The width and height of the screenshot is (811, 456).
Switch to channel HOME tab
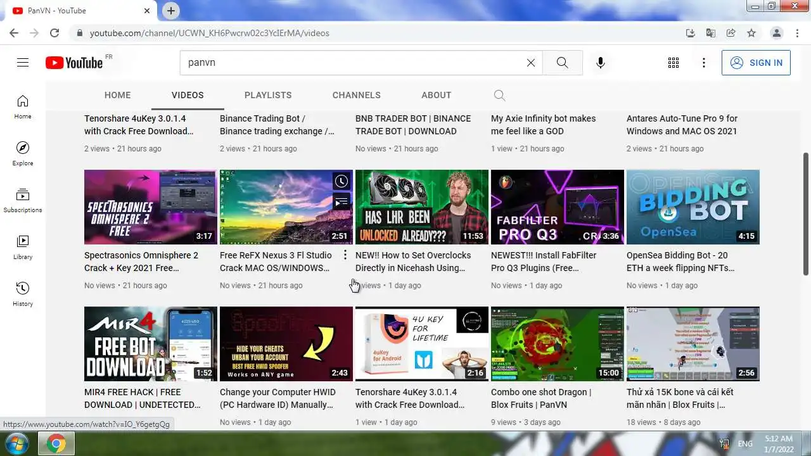[x=118, y=95]
